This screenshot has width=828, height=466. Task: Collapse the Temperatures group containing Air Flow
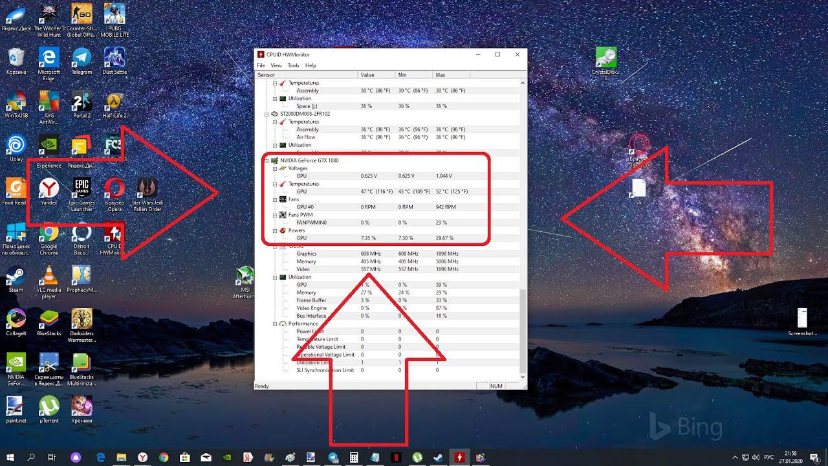[275, 122]
